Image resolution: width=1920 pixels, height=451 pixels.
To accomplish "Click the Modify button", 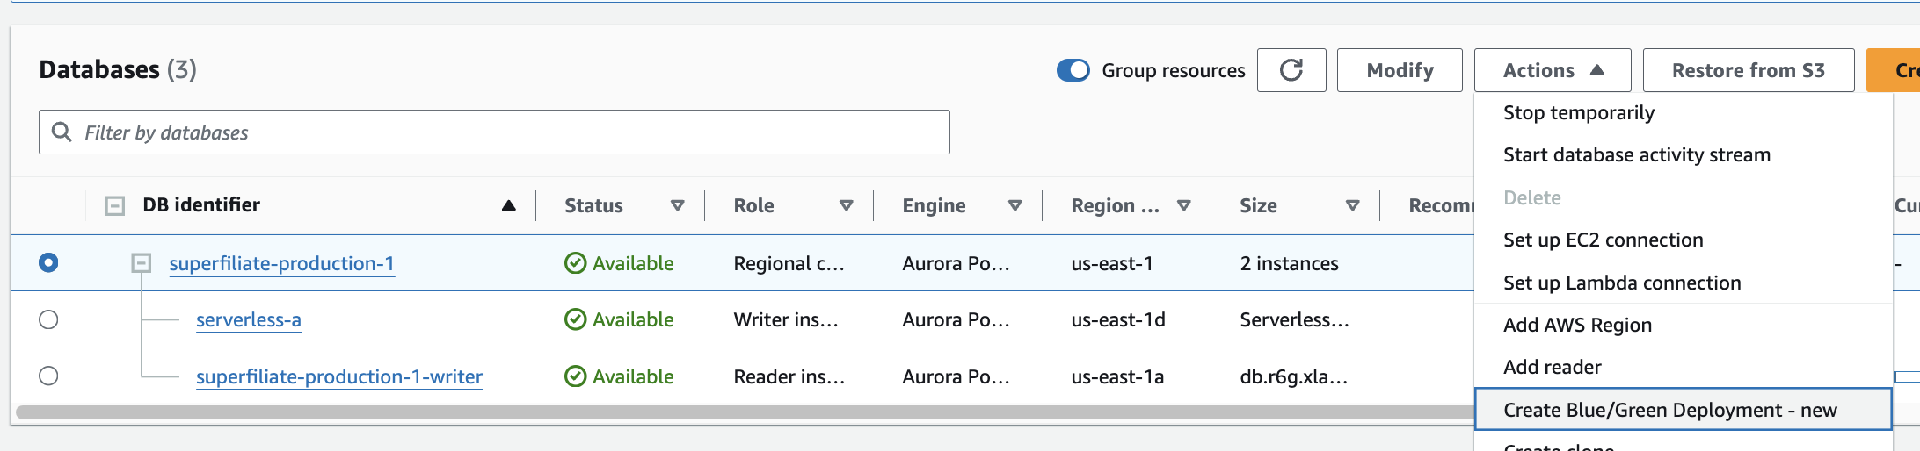I will tap(1400, 70).
